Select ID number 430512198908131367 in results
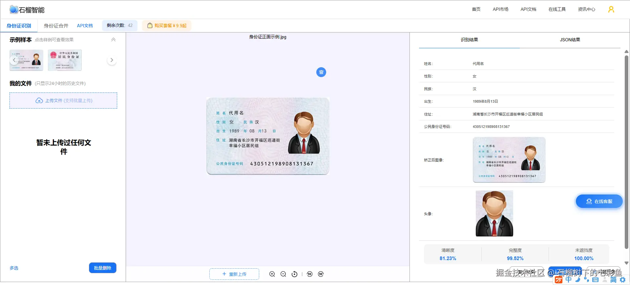 tap(491, 127)
